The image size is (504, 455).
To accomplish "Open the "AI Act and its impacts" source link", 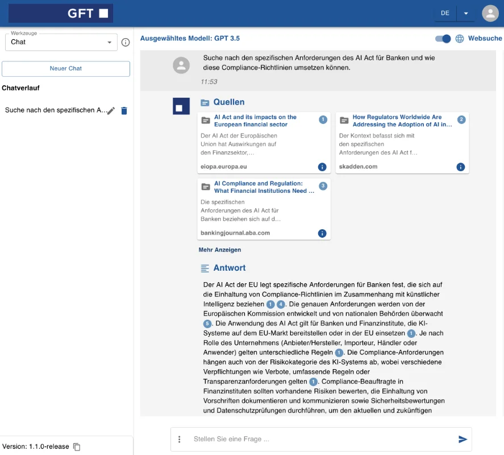I will tap(255, 121).
